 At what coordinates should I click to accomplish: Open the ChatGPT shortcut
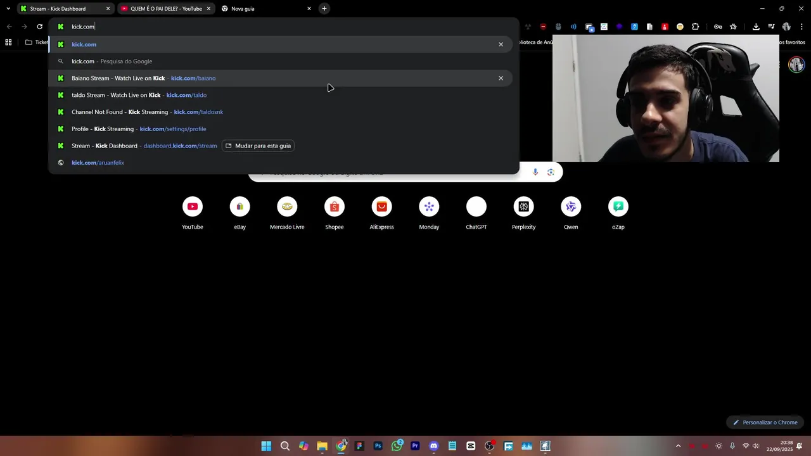[476, 213]
